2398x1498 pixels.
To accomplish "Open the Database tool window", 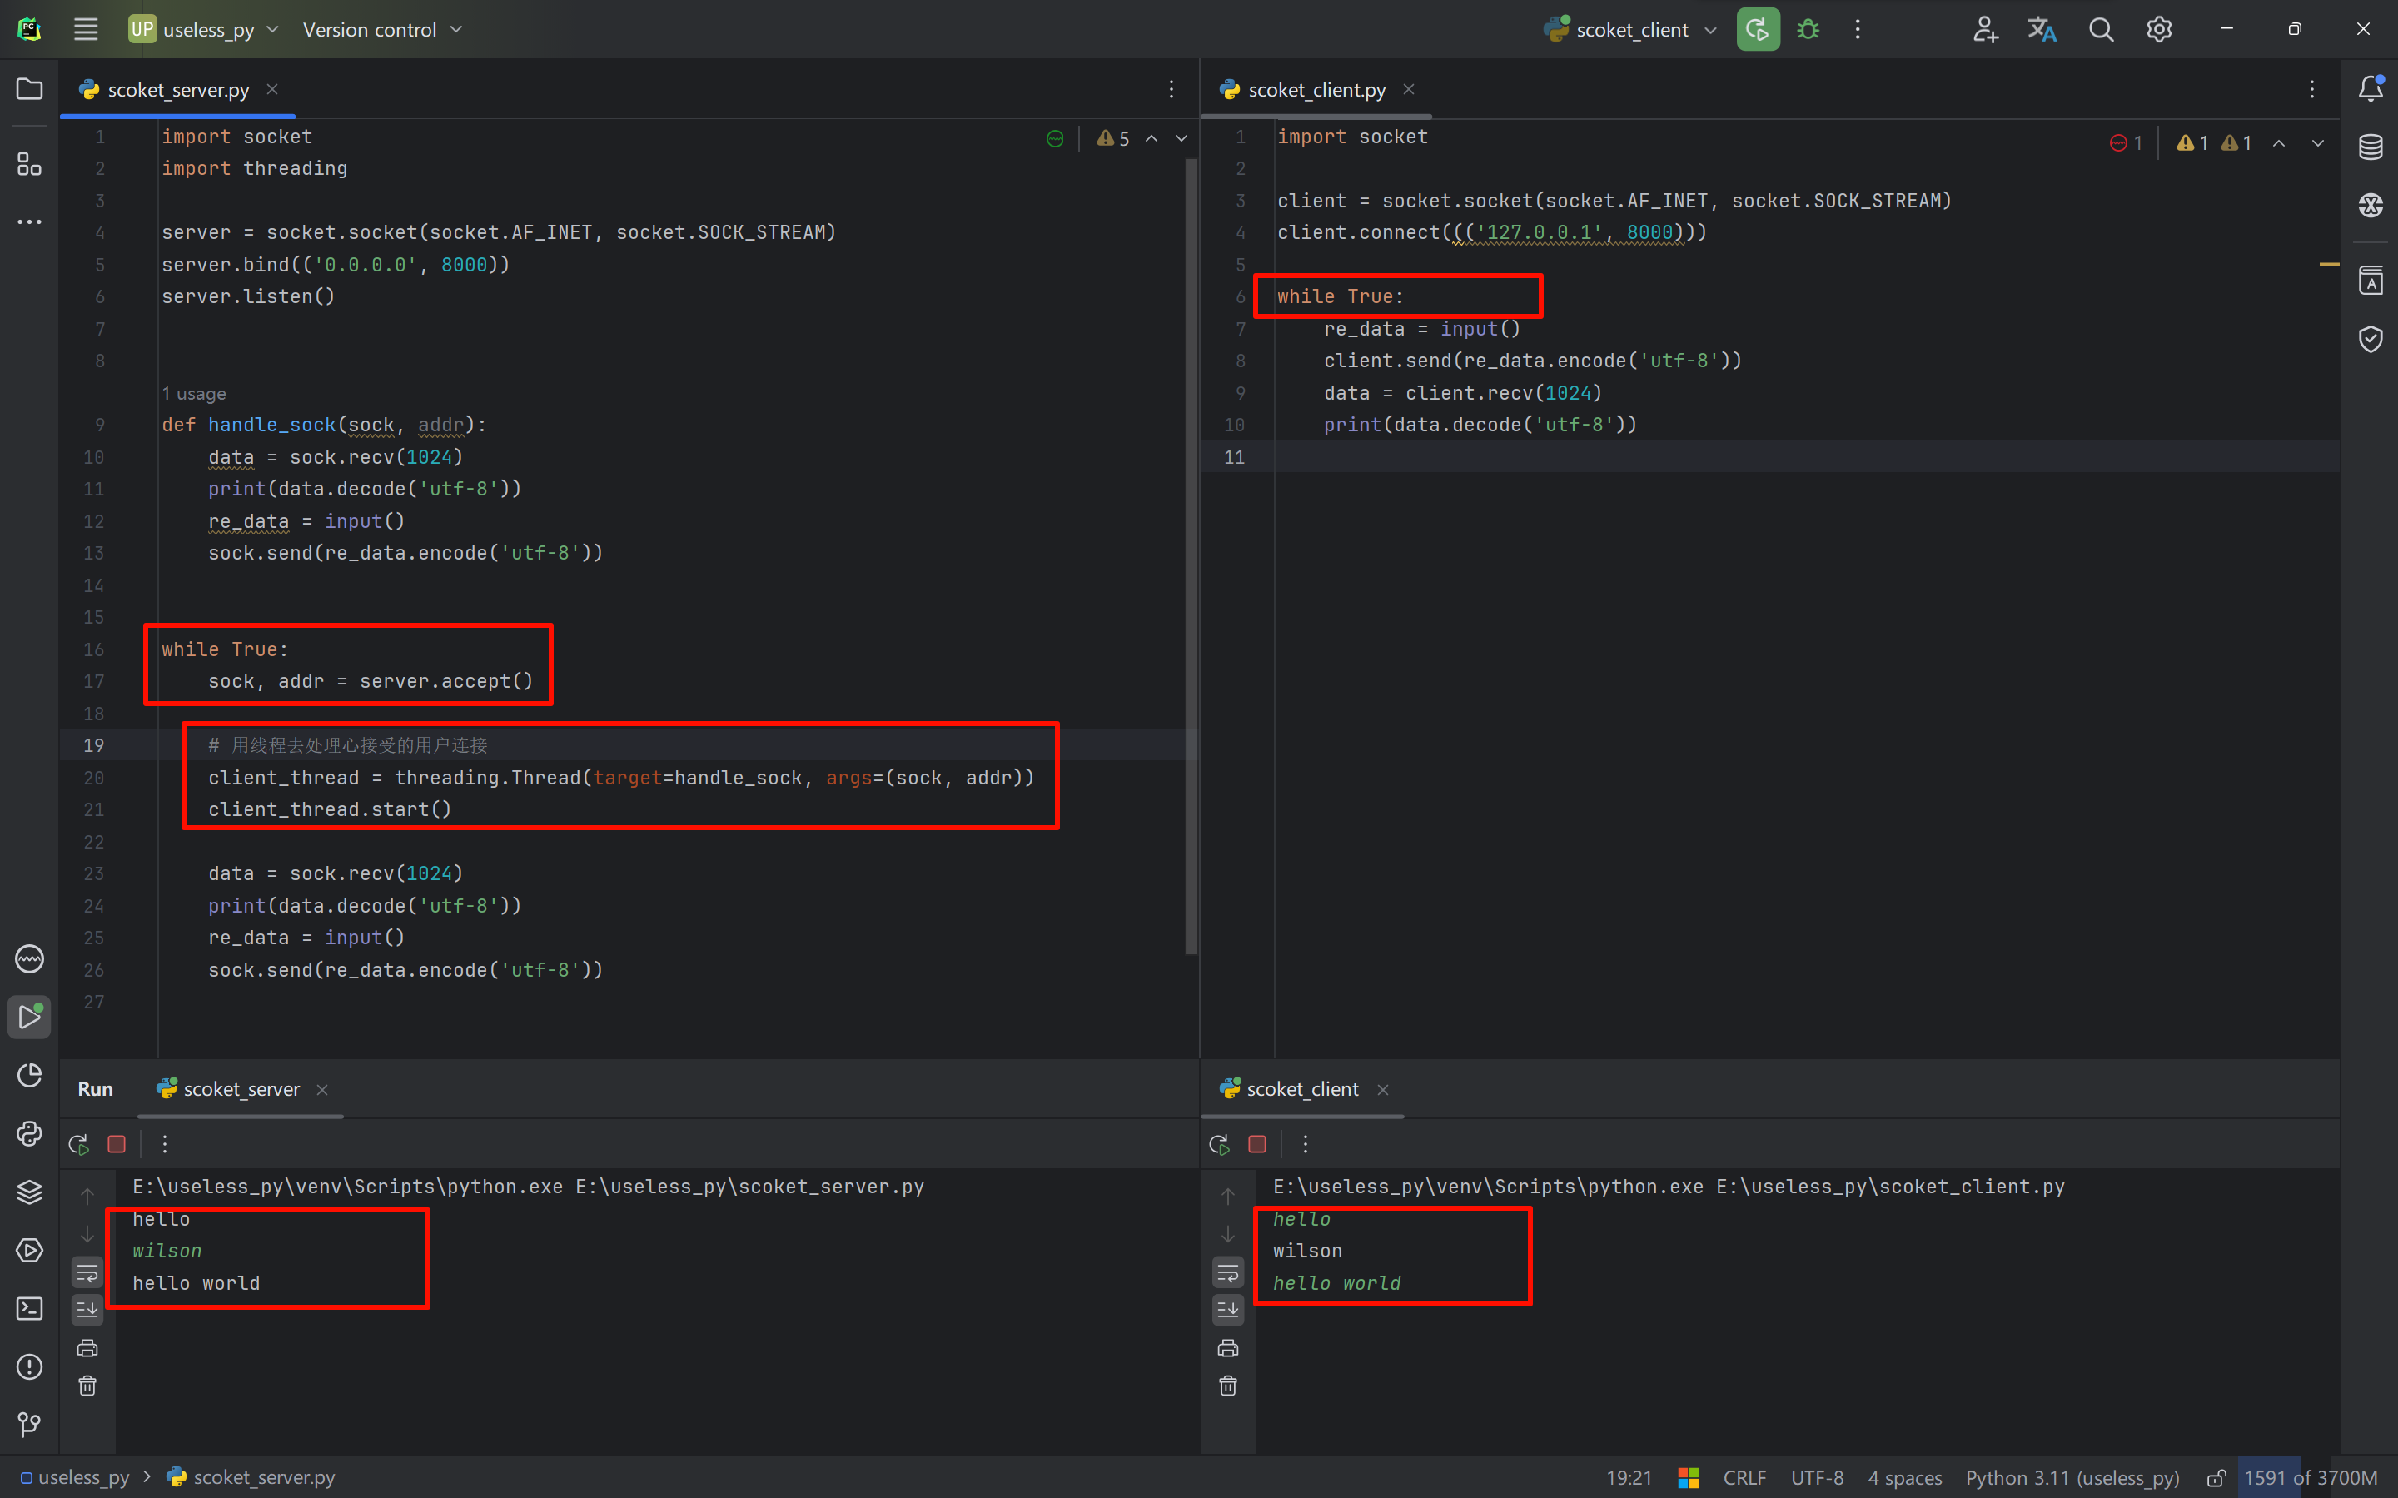I will click(x=2371, y=147).
